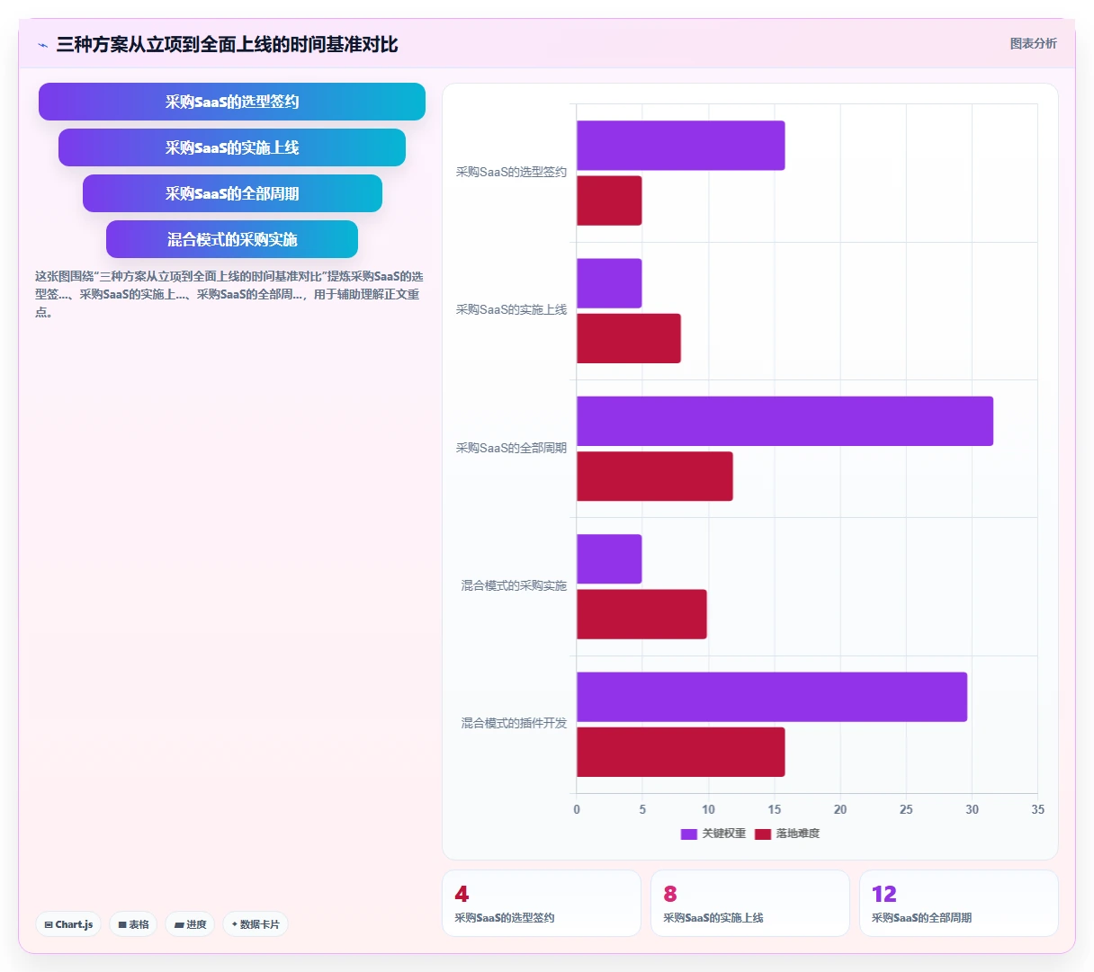Click the lightning icon beside the title
Viewport: 1094px width, 972px height.
[x=42, y=45]
